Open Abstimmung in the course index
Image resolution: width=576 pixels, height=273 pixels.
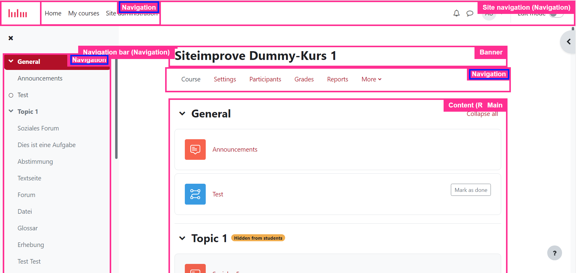[x=35, y=162]
